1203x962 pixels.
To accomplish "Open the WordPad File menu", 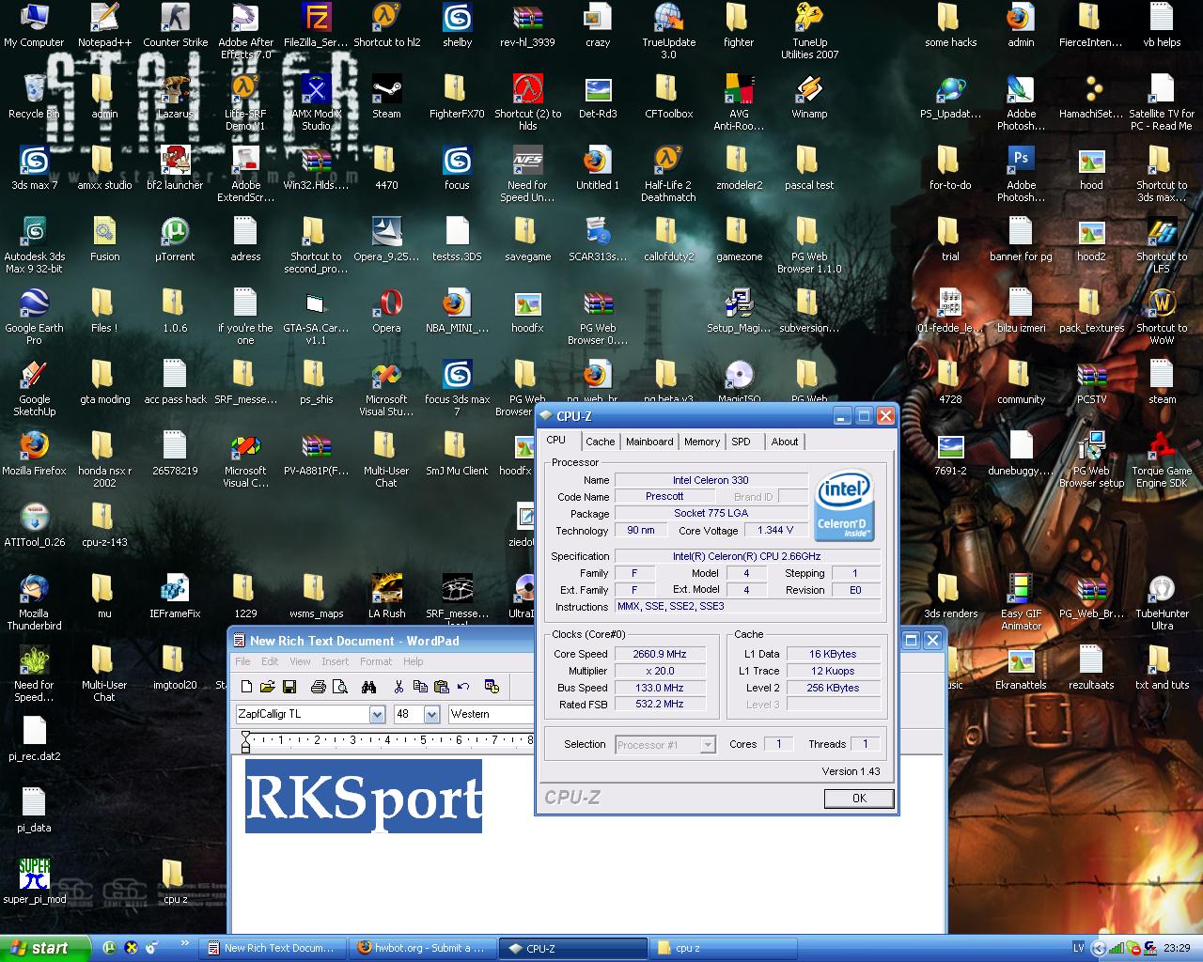I will (x=242, y=661).
